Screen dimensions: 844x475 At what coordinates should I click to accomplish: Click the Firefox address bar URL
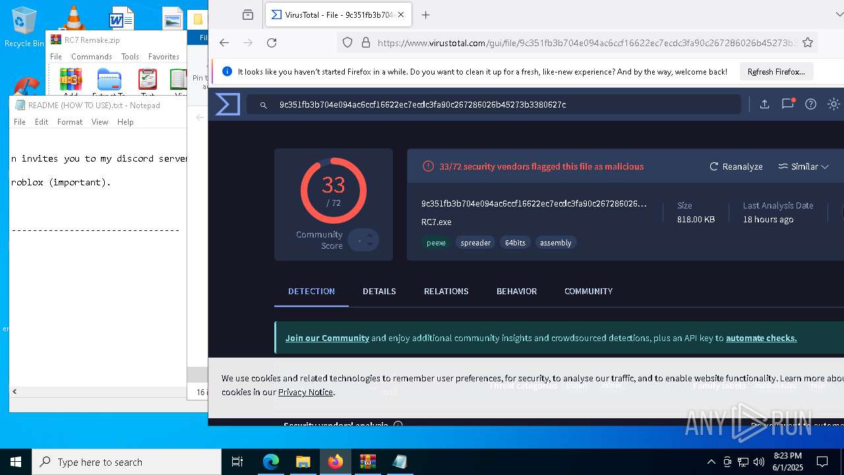tap(587, 43)
